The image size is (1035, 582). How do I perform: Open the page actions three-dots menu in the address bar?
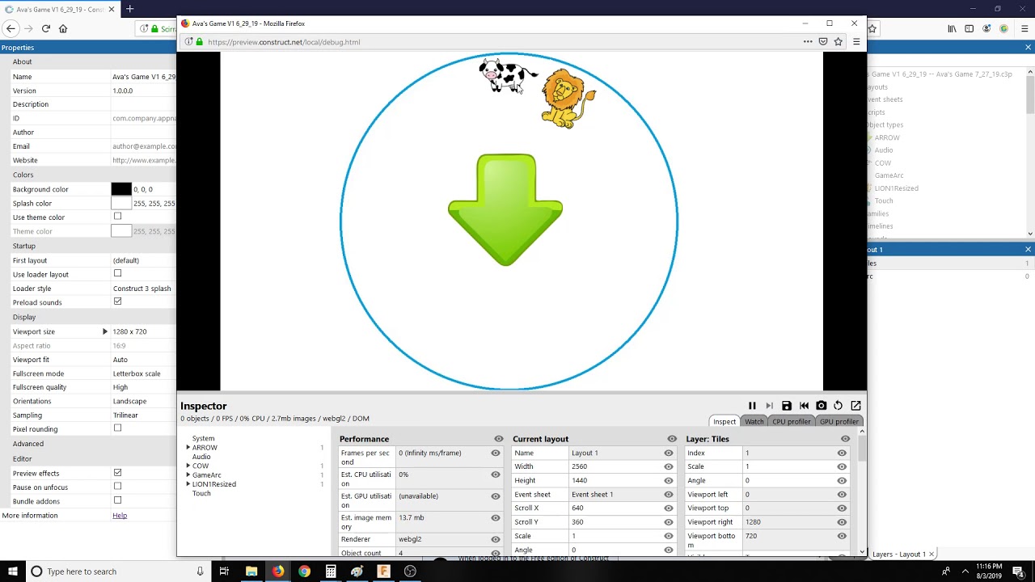808,42
